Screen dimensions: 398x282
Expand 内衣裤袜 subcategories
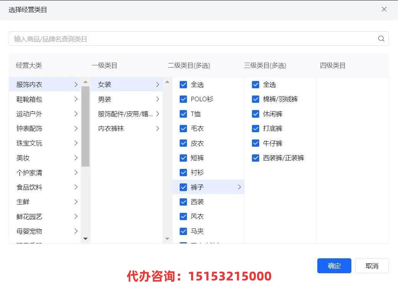click(x=157, y=129)
